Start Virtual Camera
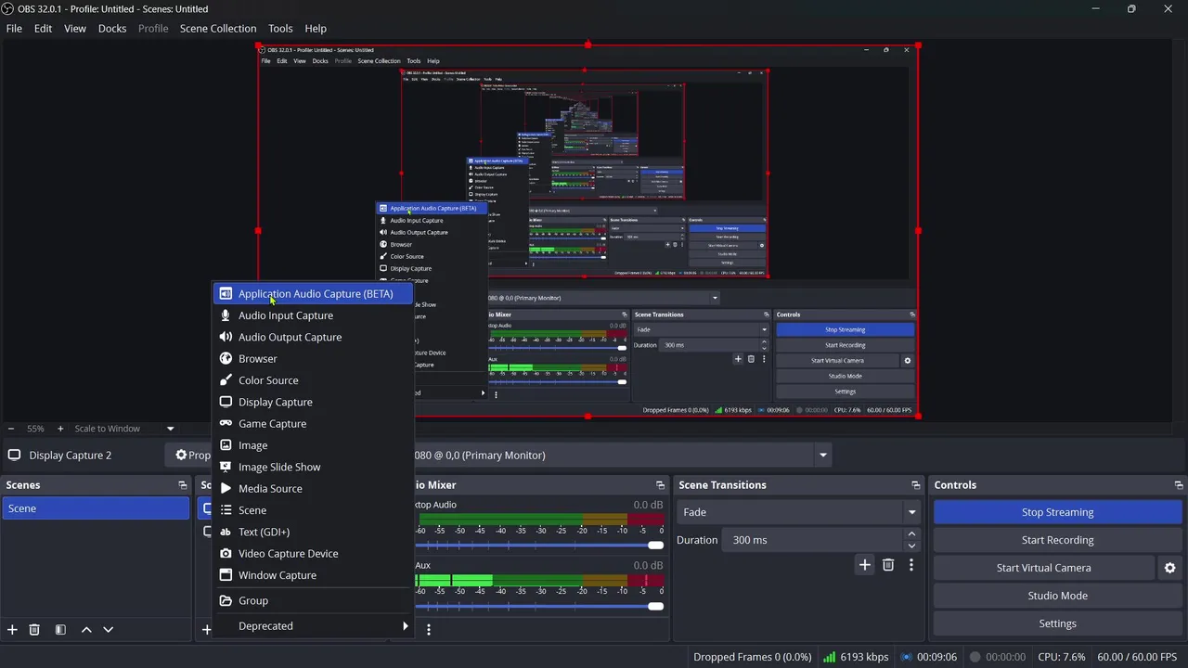 [1043, 568]
